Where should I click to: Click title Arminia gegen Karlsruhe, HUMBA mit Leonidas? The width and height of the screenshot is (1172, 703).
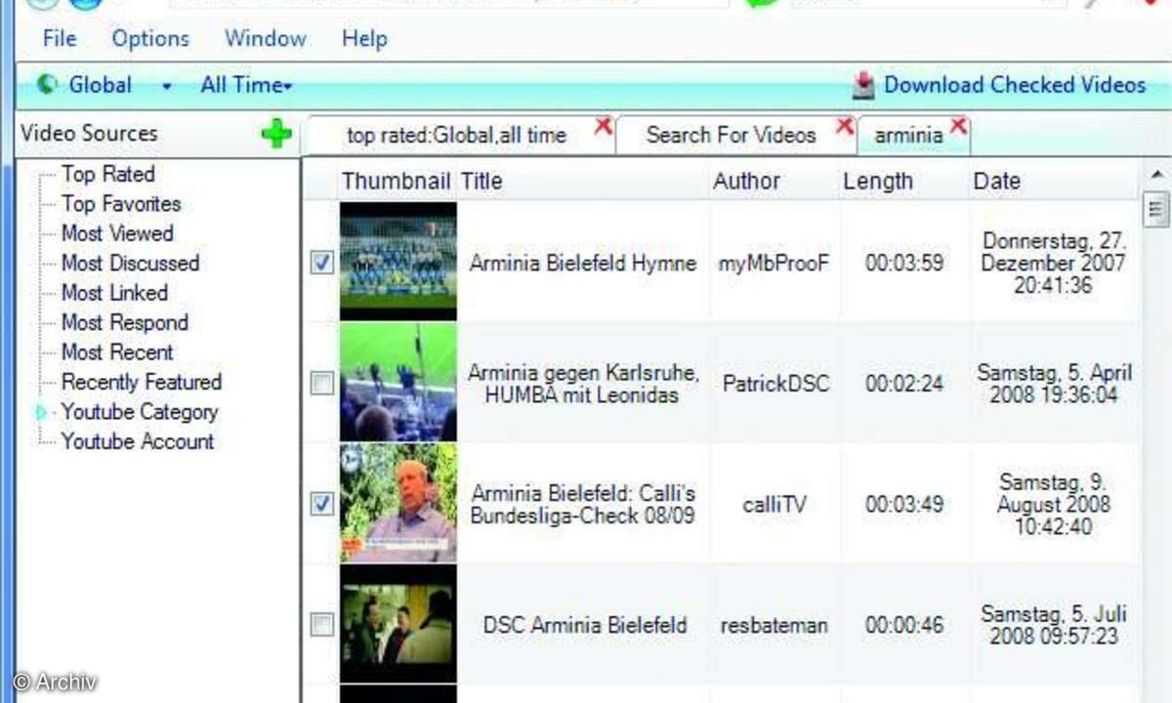(583, 384)
